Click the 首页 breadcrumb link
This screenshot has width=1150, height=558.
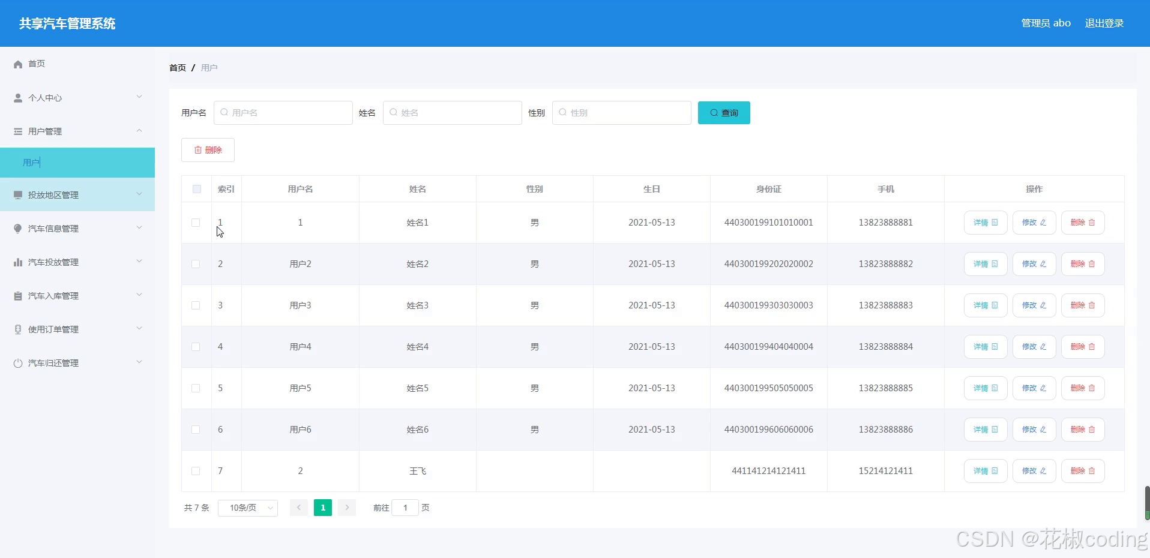[x=178, y=68]
